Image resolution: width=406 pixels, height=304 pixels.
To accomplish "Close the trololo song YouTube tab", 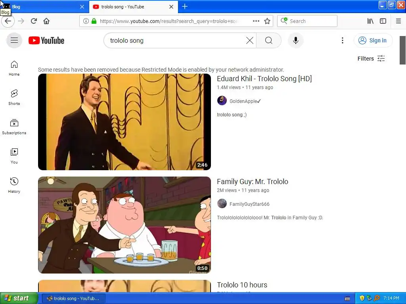I will 171,7.
